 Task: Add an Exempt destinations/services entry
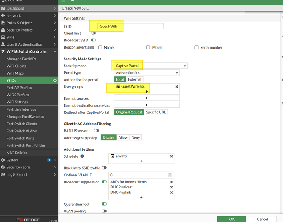tap(146, 105)
